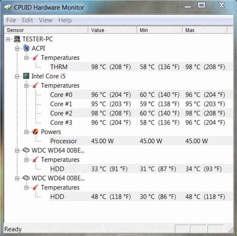
Task: Select the TESTER-PC label
Action: click(37, 39)
